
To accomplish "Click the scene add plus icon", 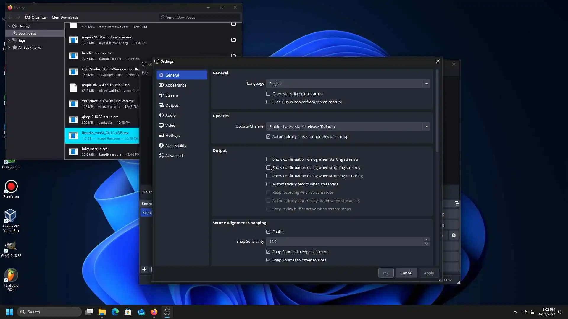I will pos(144,269).
